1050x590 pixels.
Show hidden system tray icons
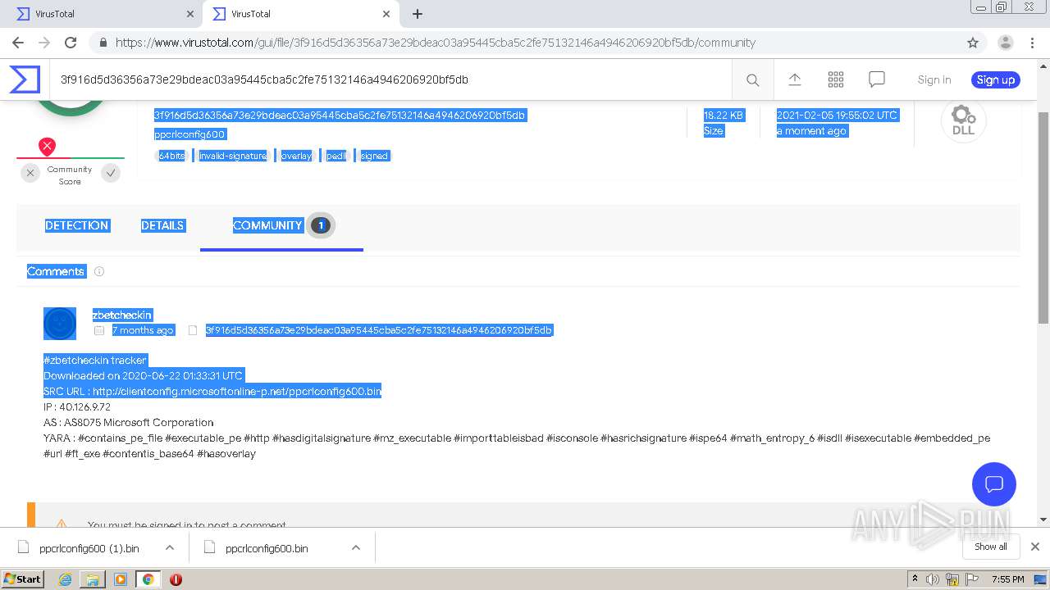click(x=915, y=579)
